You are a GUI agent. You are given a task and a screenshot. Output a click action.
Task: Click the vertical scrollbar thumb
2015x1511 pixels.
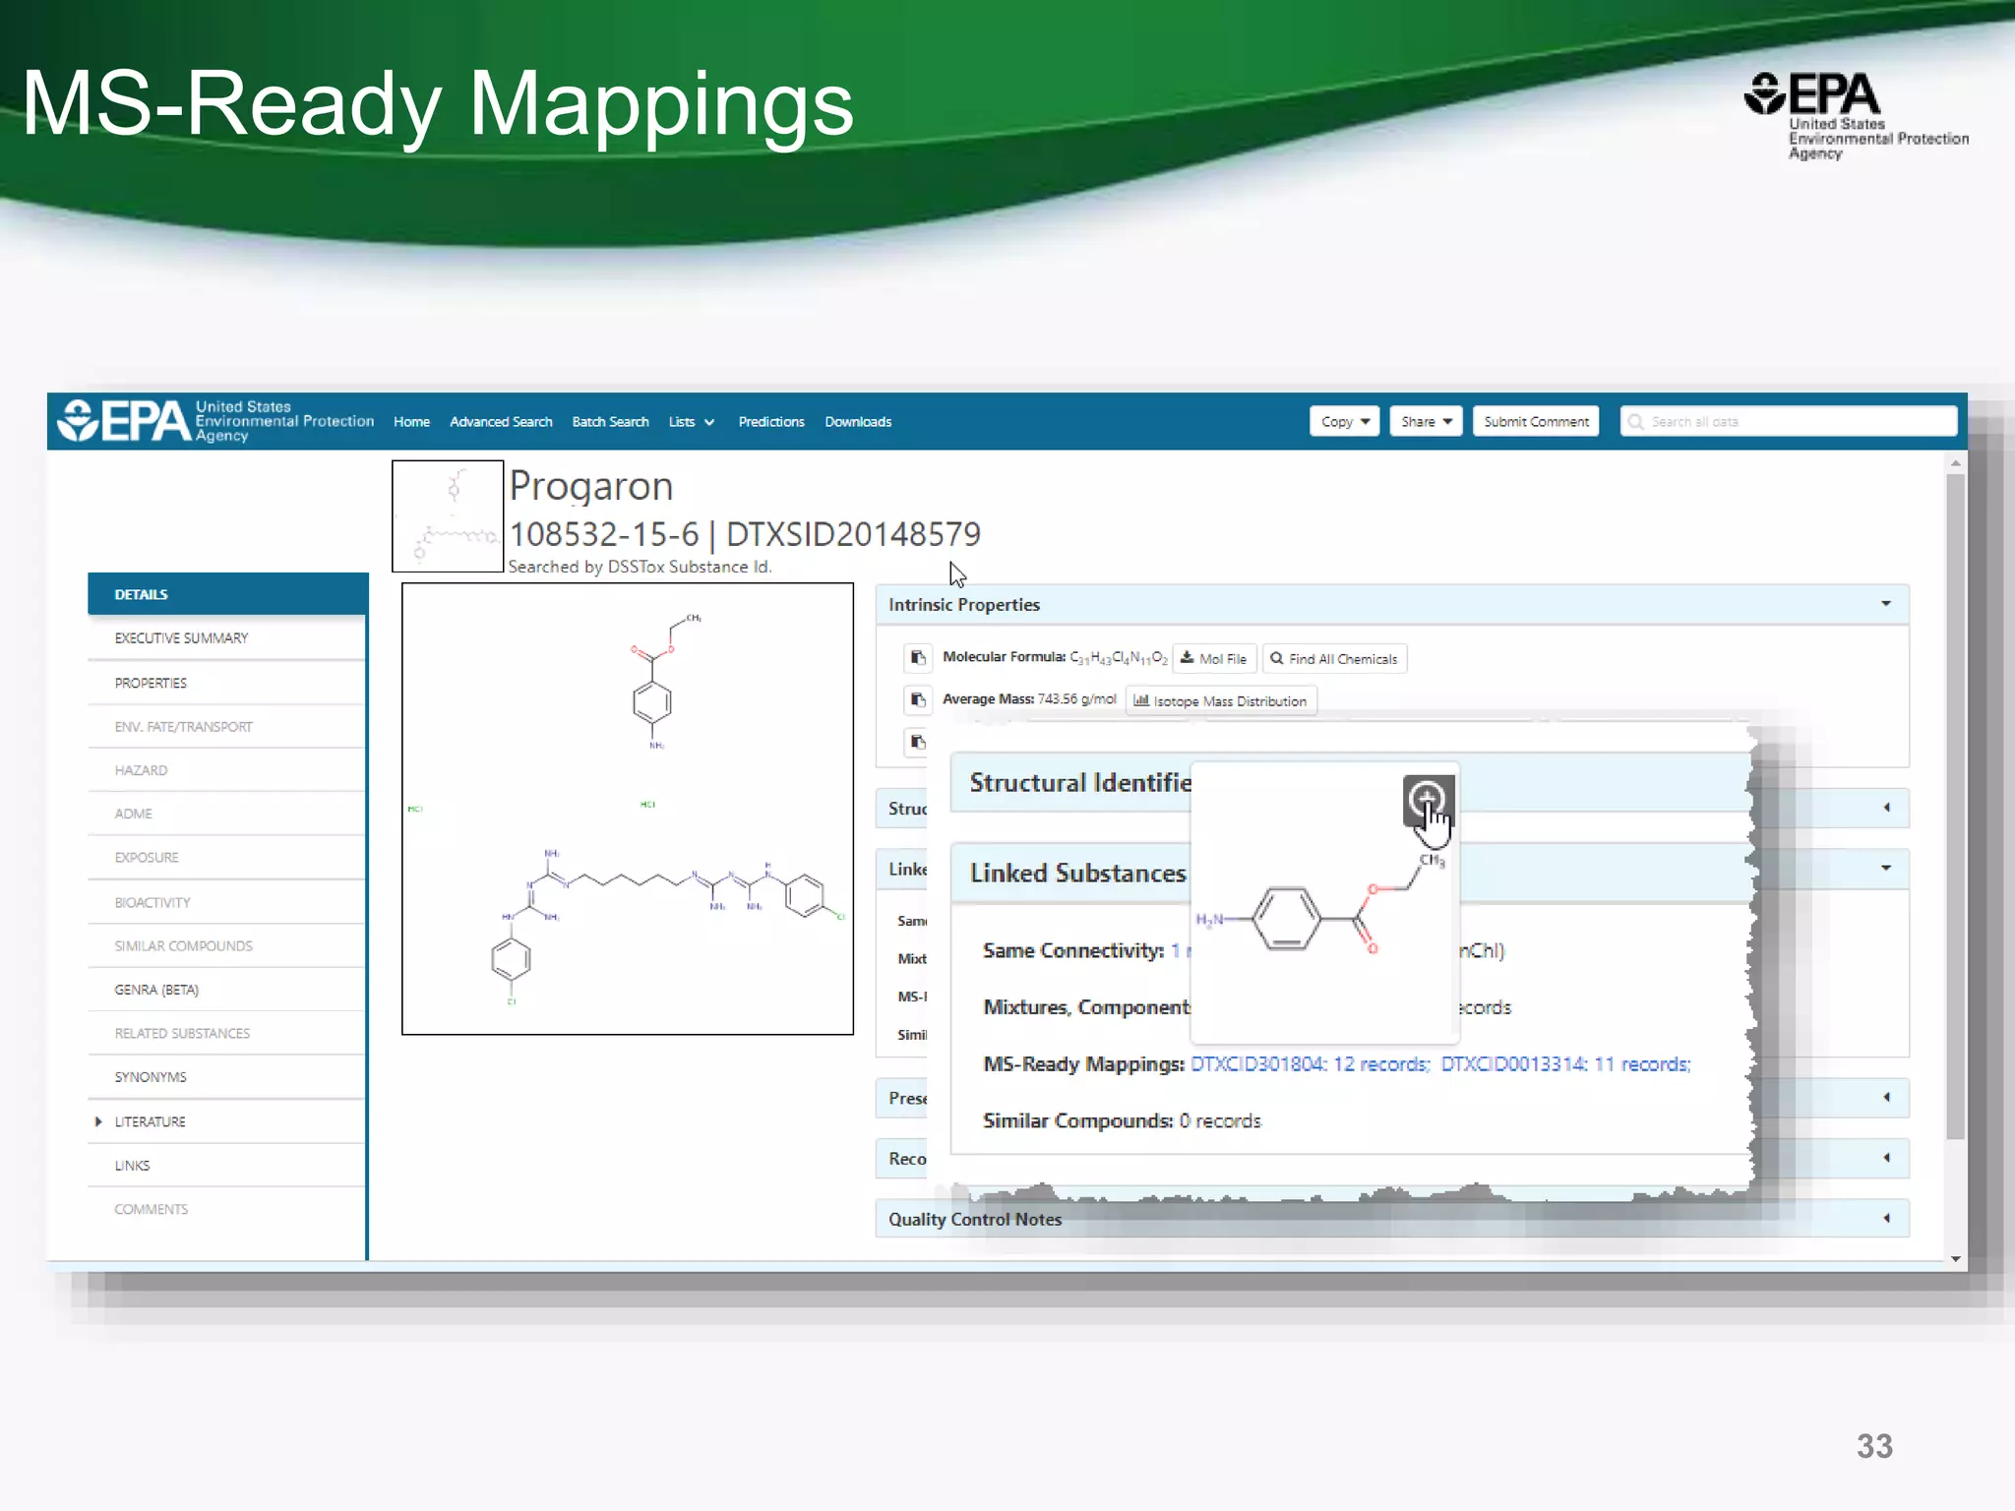[x=1956, y=807]
